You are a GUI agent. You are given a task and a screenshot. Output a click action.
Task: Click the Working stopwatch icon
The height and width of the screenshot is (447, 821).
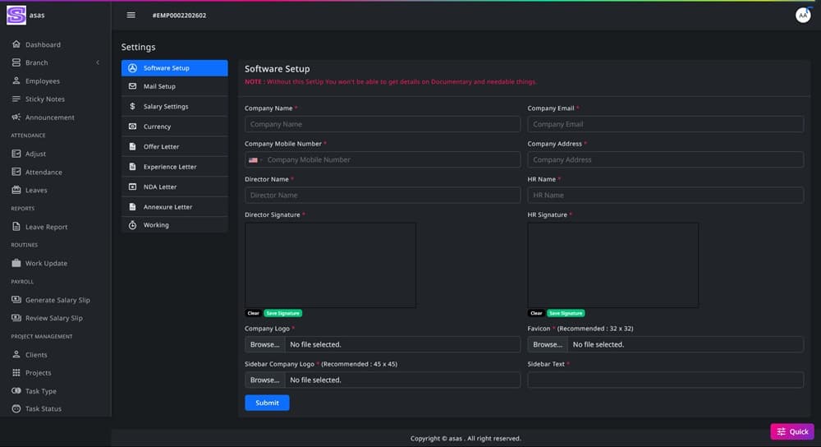133,225
